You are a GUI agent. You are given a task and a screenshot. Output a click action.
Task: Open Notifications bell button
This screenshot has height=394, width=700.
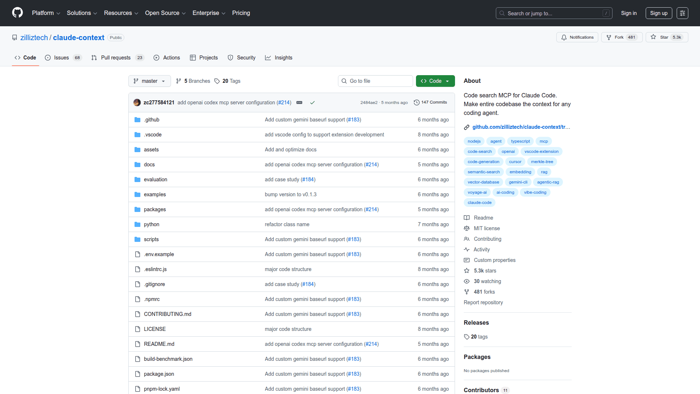click(577, 37)
